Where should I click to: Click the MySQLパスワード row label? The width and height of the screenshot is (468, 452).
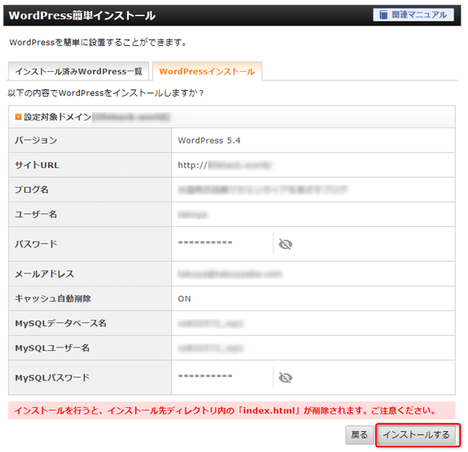point(52,377)
